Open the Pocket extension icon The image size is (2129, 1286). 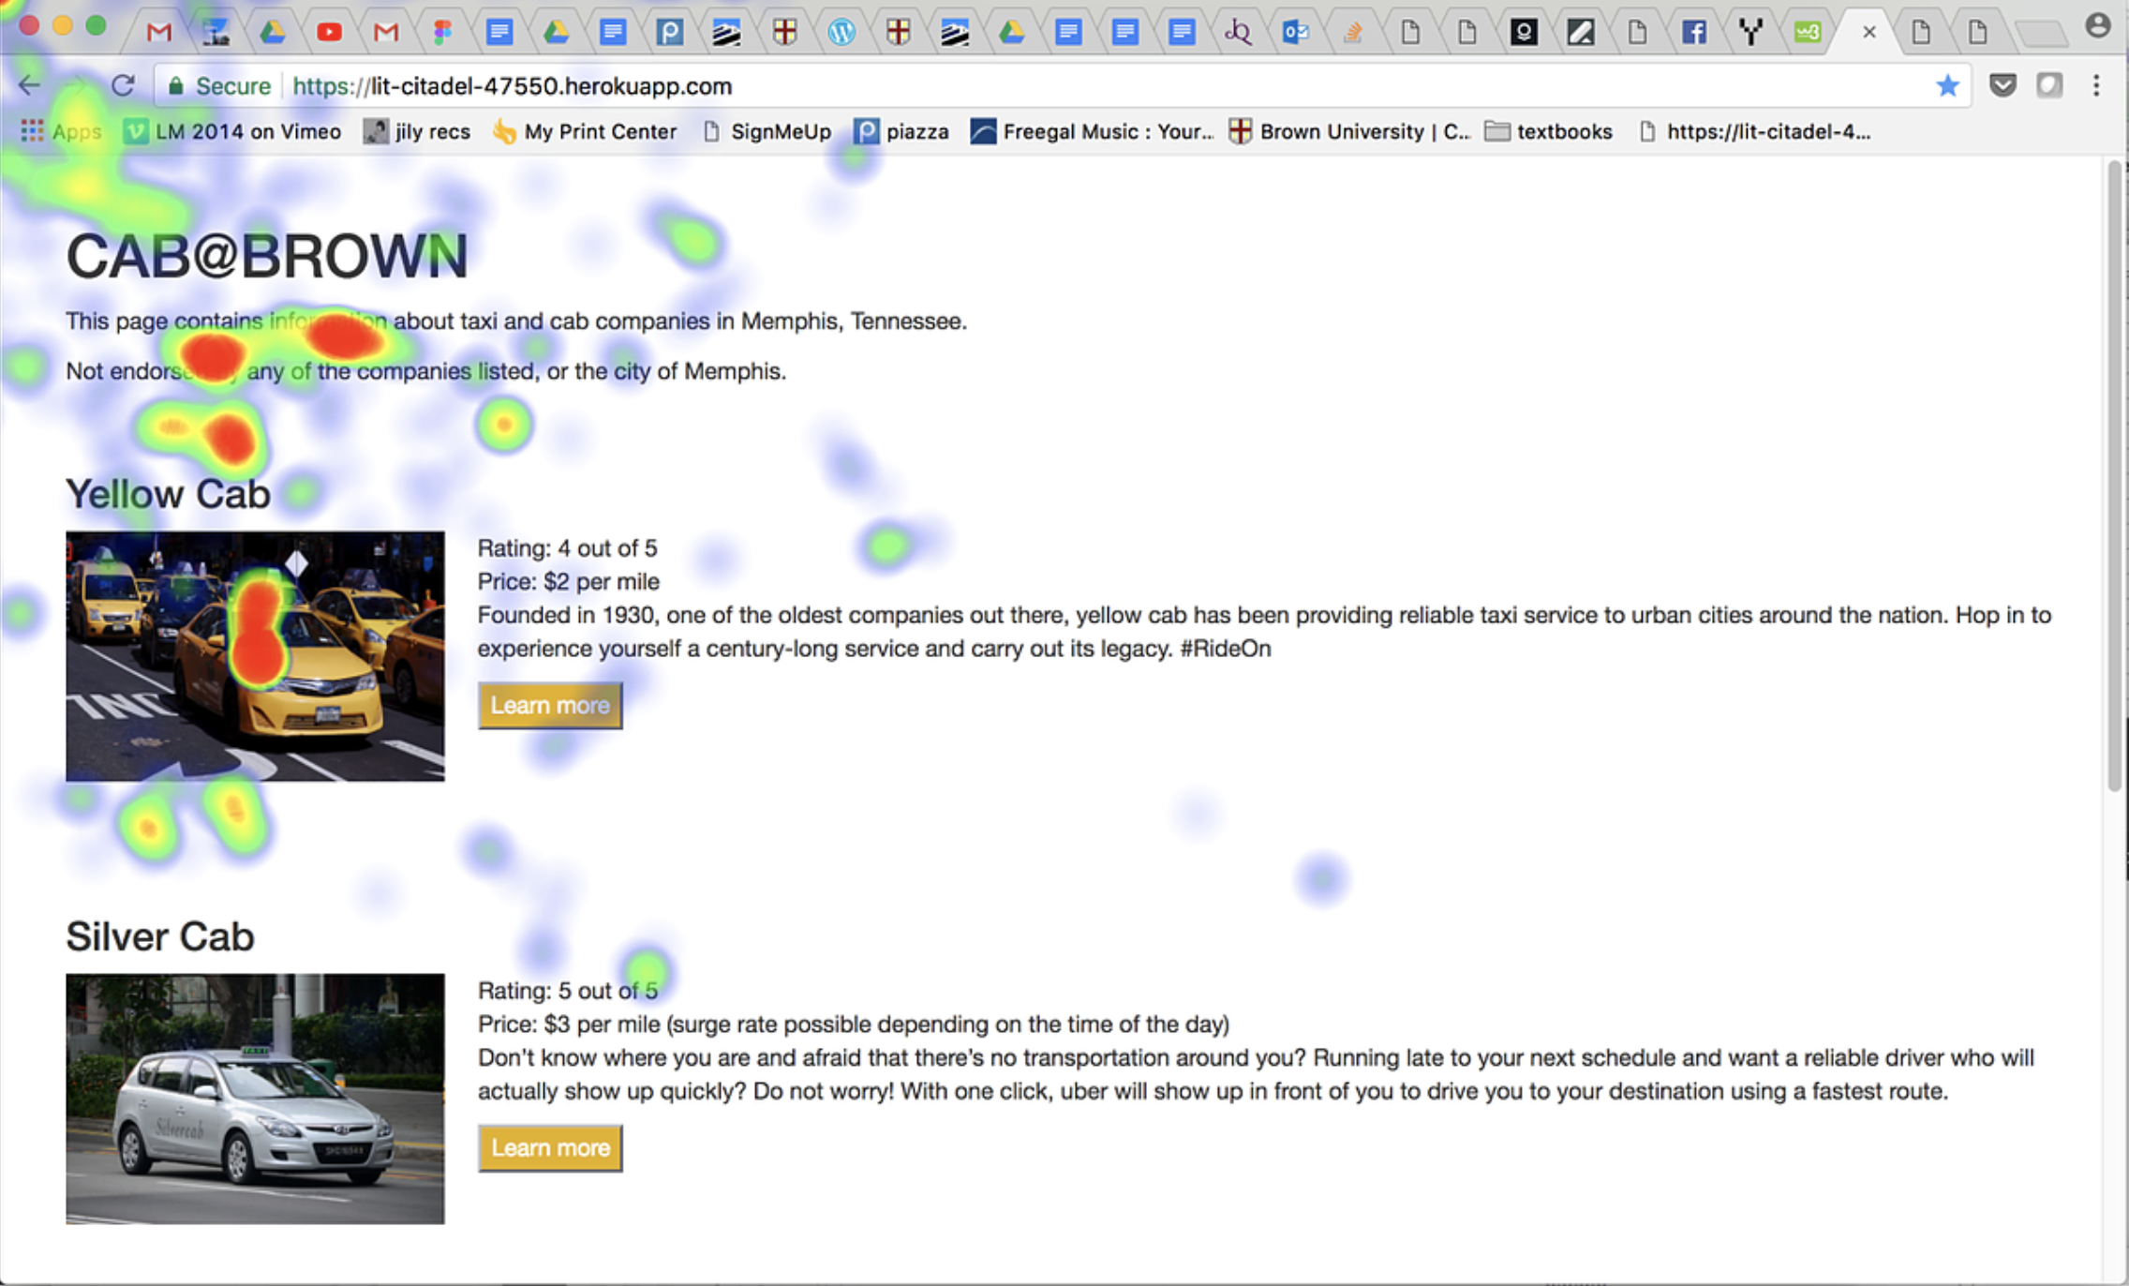tap(2002, 86)
